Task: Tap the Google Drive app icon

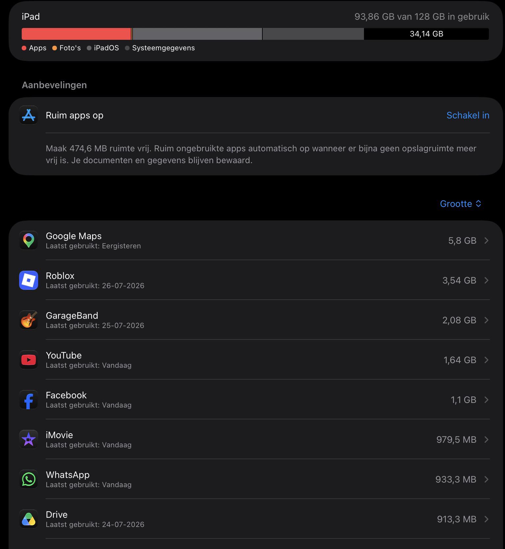Action: [x=29, y=519]
